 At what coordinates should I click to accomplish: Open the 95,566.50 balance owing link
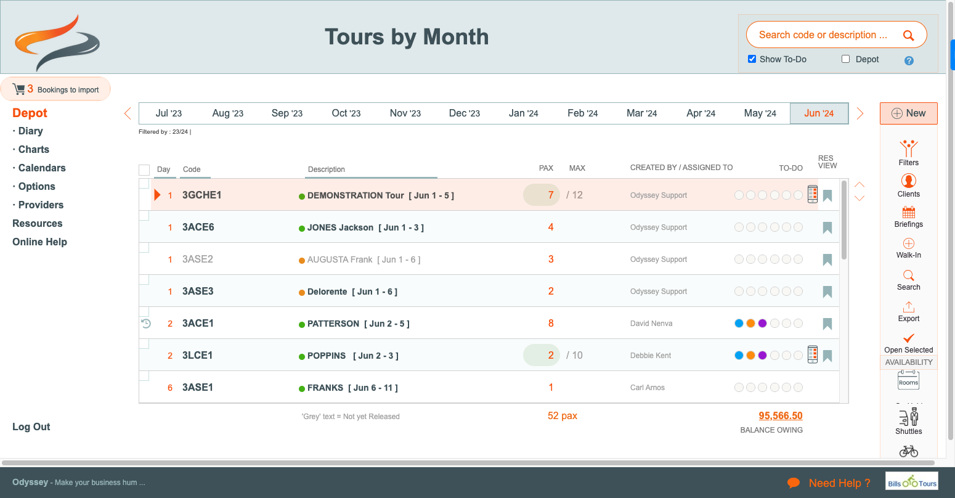pos(780,415)
